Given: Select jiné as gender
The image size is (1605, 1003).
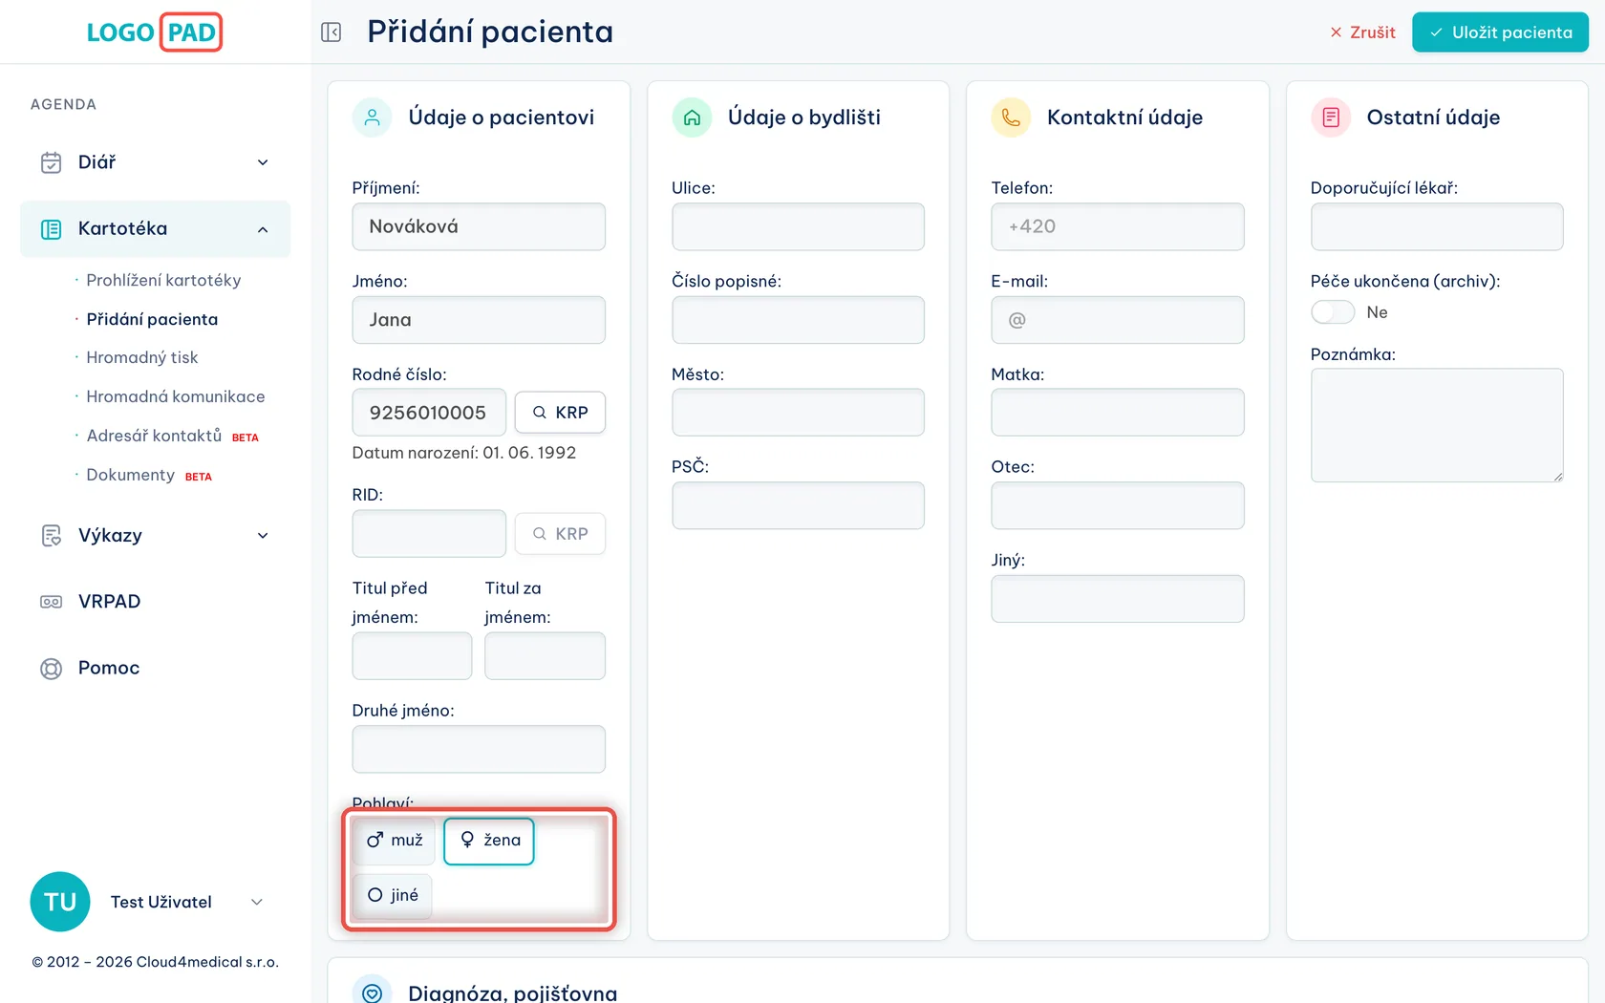Looking at the screenshot, I should [x=393, y=896].
